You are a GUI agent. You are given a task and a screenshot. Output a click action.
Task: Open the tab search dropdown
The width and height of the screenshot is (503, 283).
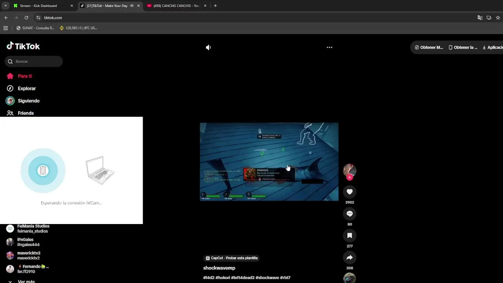[x=6, y=6]
